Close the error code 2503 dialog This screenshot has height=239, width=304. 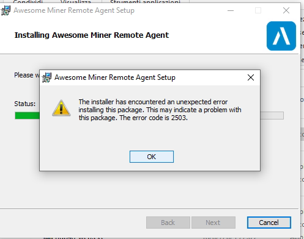coord(251,77)
